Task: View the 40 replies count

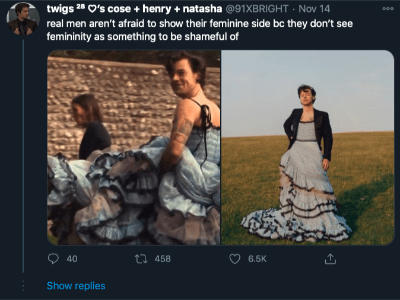Action: coord(72,259)
